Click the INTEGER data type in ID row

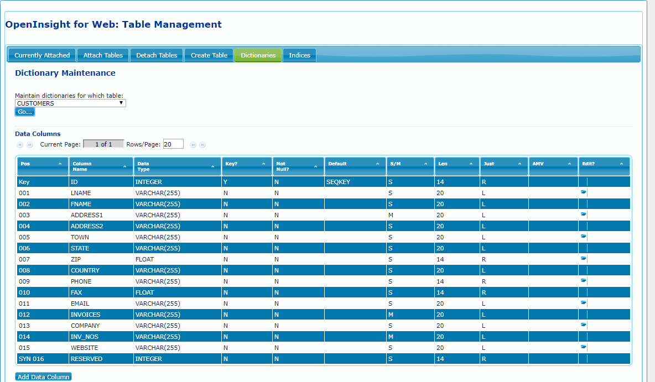178,182
